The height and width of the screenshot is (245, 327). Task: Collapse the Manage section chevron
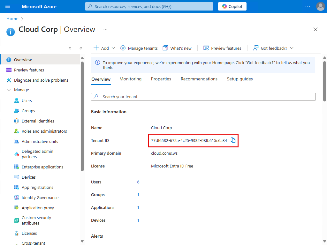coord(9,90)
